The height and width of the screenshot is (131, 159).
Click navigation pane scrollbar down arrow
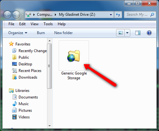coord(50,126)
